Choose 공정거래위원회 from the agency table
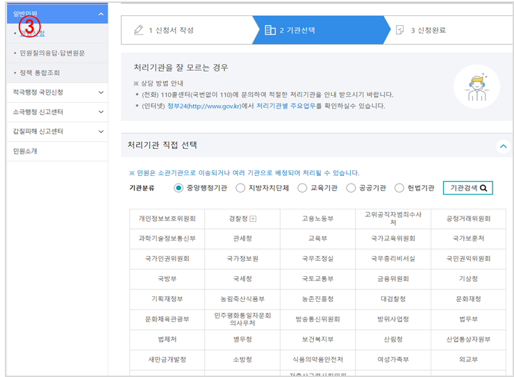 468,218
